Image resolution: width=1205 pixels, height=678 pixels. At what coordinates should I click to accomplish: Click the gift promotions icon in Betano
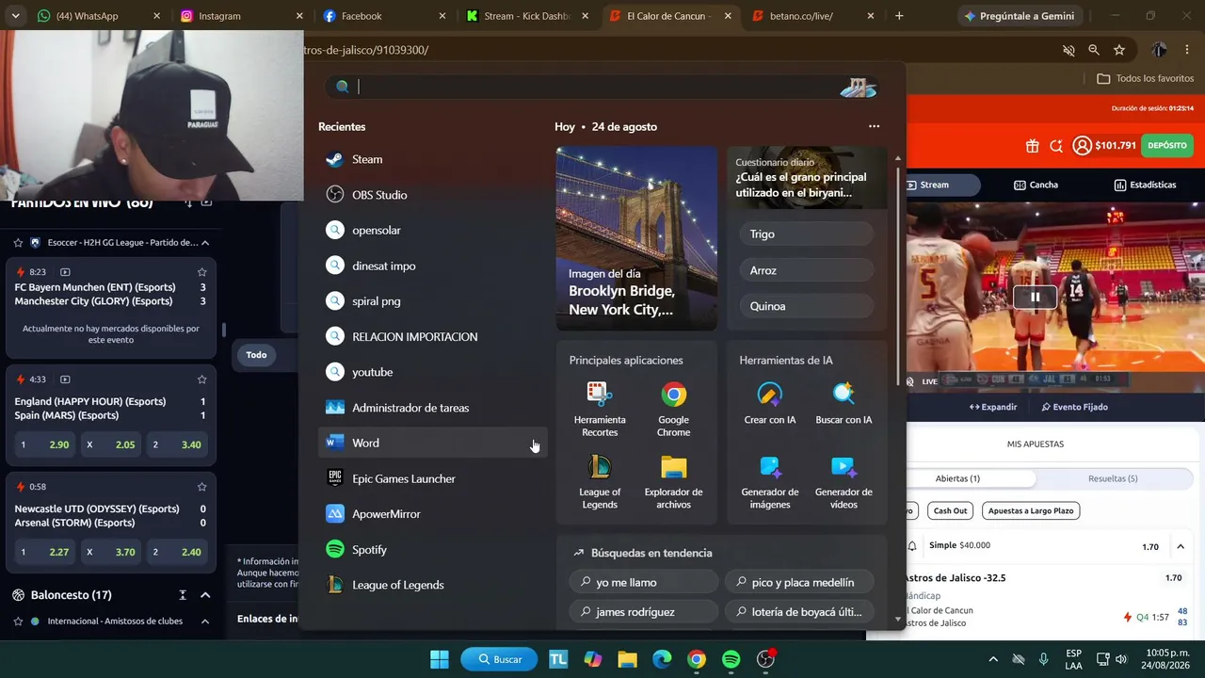pyautogui.click(x=1033, y=146)
